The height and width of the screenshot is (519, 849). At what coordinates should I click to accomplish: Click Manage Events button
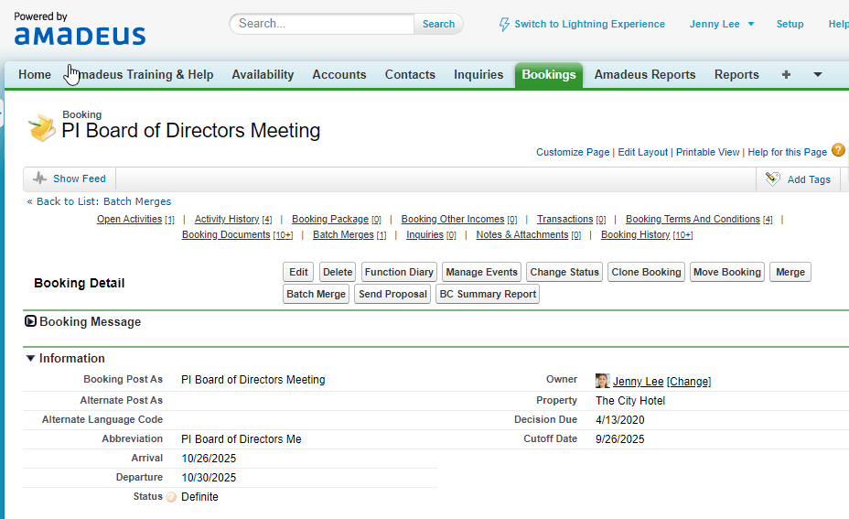coord(482,272)
